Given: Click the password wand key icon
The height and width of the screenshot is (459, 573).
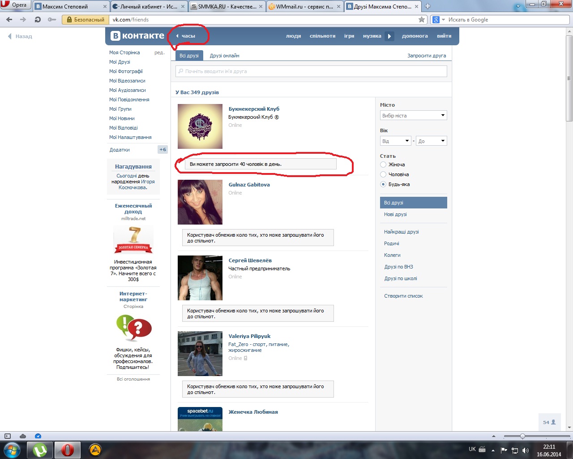Looking at the screenshot, I should point(52,20).
